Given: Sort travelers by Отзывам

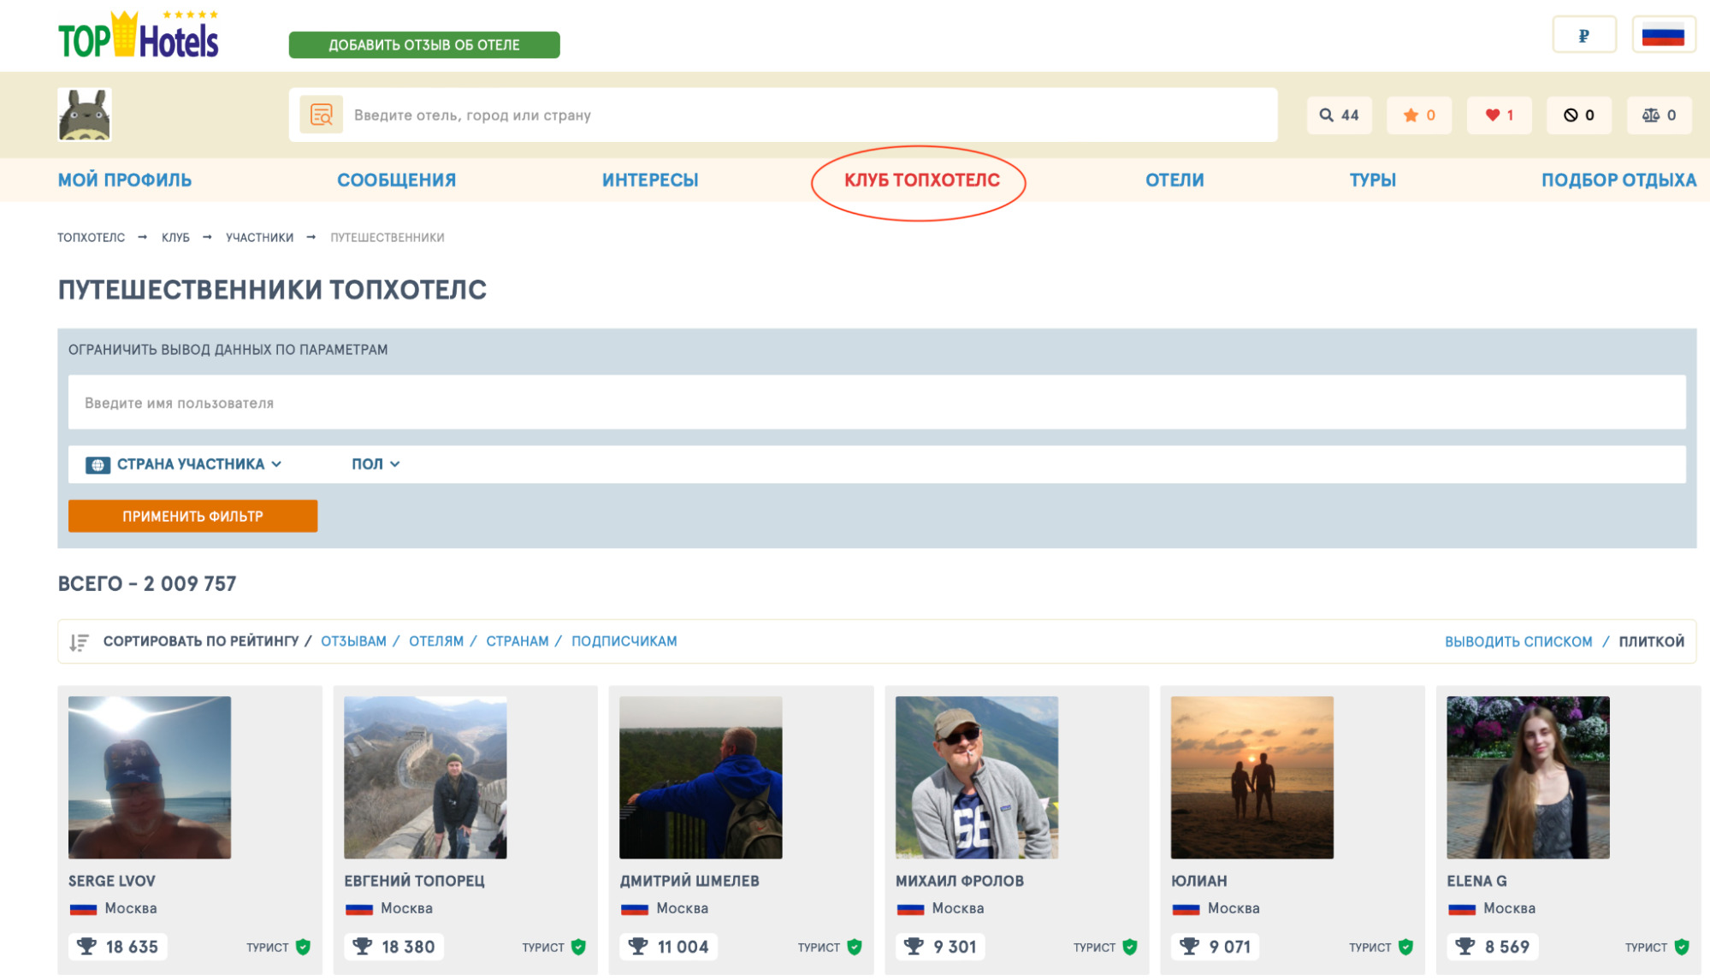Looking at the screenshot, I should pos(353,641).
